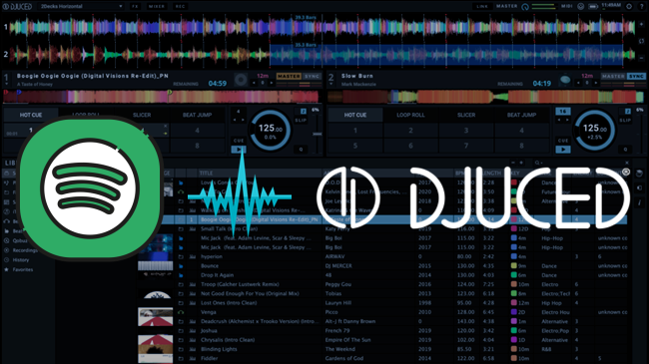Viewport: 649px width, 364px height.
Task: Toggle the FX panel button
Action: point(135,6)
